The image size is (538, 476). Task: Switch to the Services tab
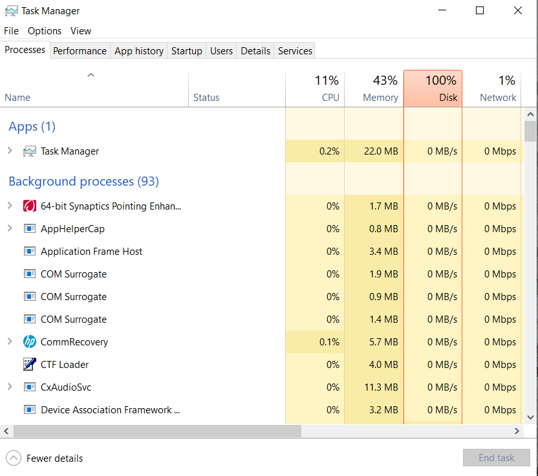tap(295, 51)
